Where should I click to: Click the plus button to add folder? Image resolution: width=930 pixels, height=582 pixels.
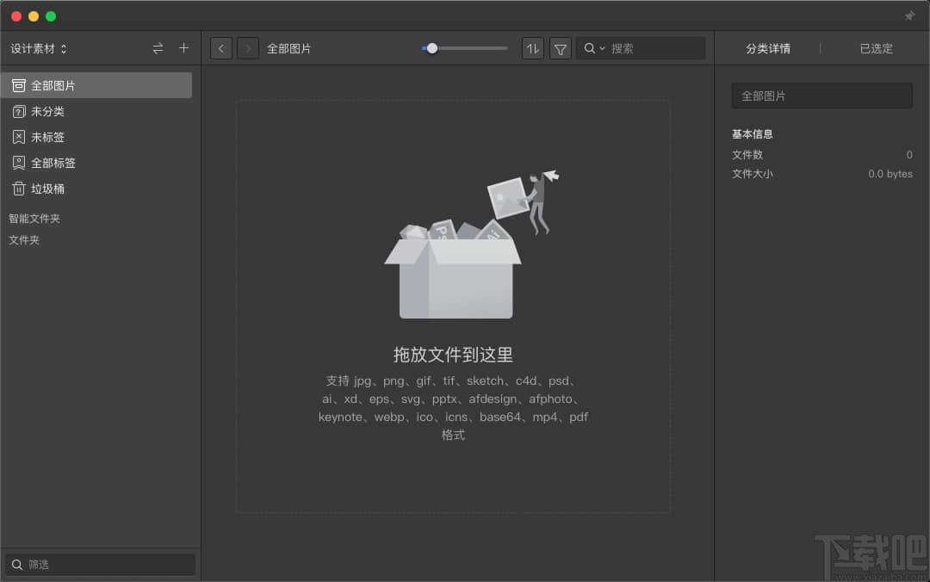(x=183, y=48)
